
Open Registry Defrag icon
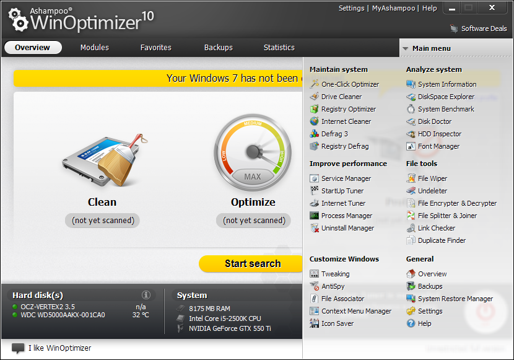pos(315,146)
